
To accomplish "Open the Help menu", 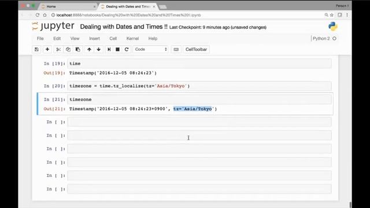I will 153,39.
